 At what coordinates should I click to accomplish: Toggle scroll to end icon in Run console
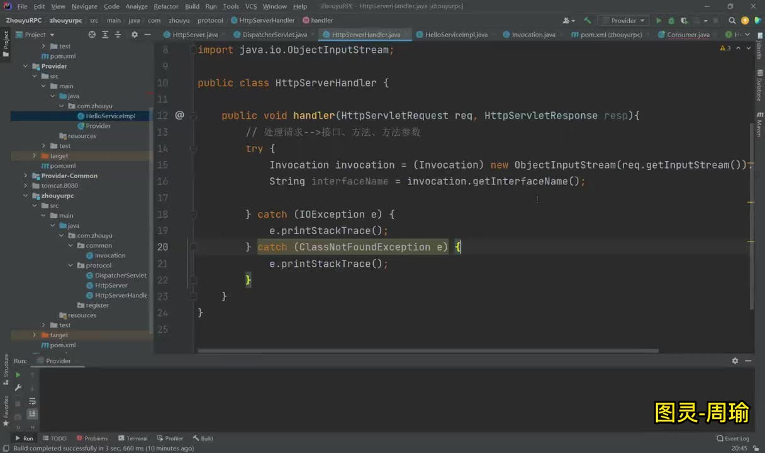(32, 413)
